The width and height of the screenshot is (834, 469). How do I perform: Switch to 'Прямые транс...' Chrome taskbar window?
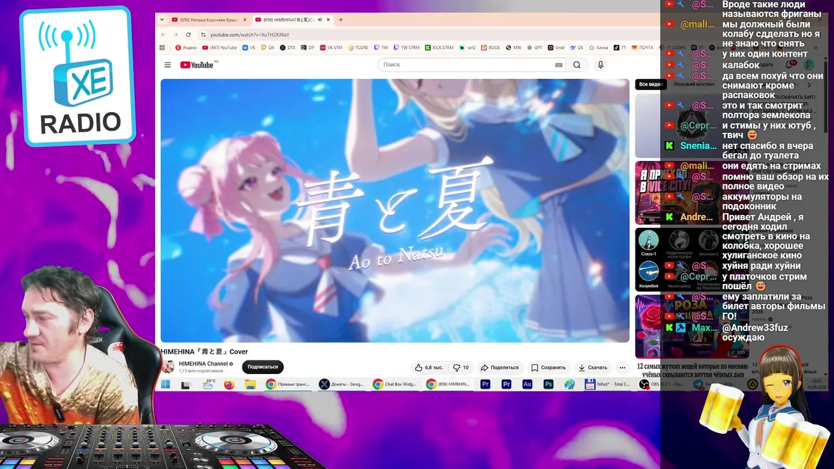pyautogui.click(x=289, y=384)
